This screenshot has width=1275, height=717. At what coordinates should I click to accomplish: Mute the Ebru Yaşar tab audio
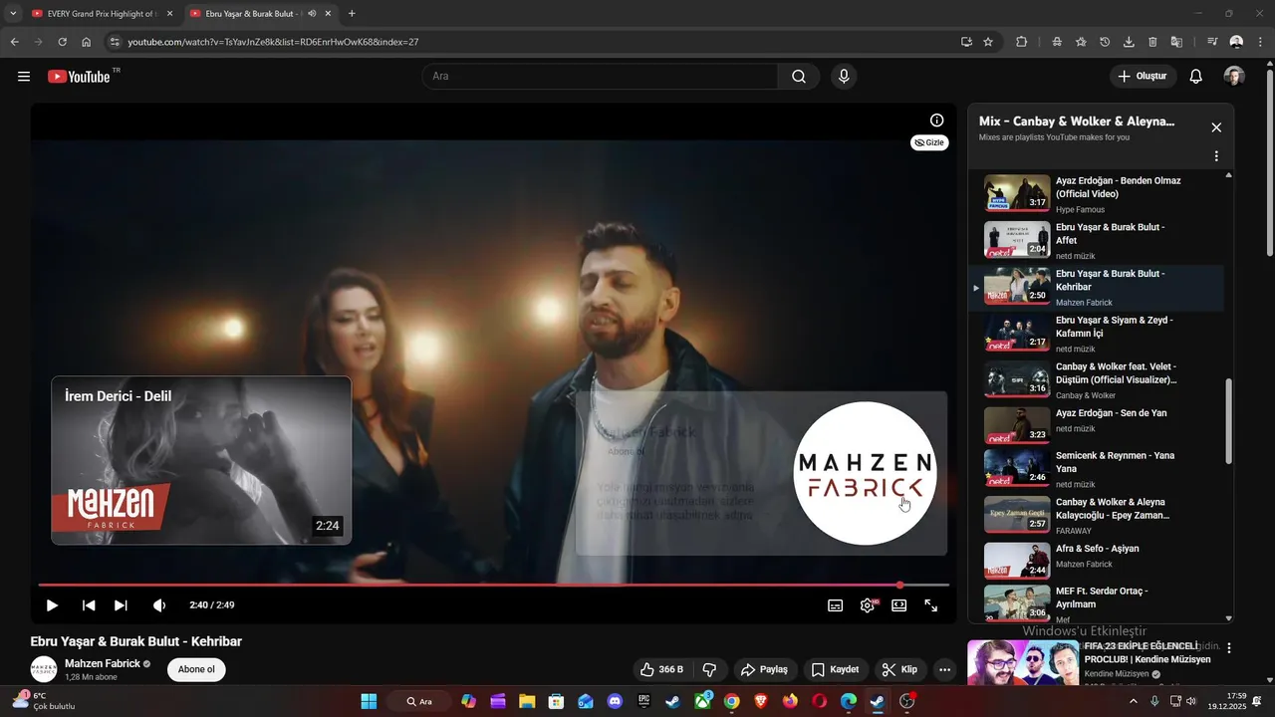coord(312,14)
